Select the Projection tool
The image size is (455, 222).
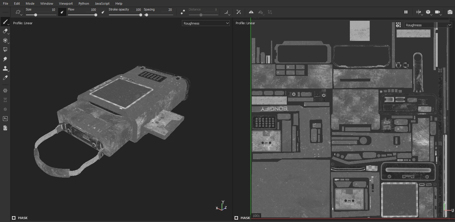[5, 40]
